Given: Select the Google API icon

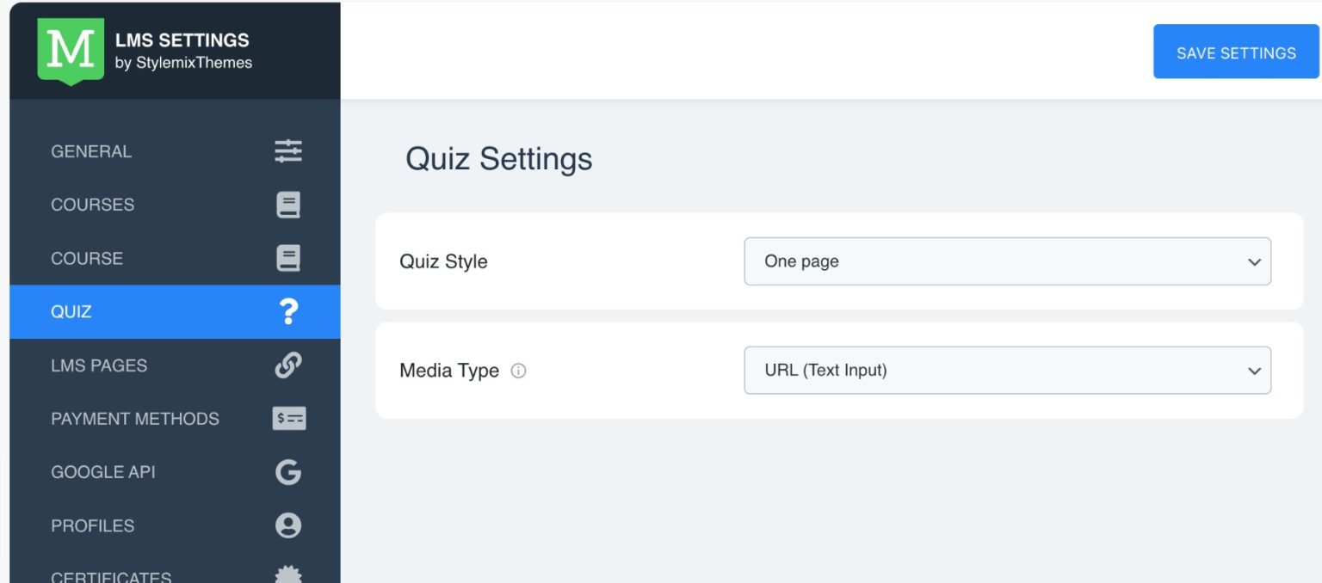Looking at the screenshot, I should pyautogui.click(x=288, y=472).
